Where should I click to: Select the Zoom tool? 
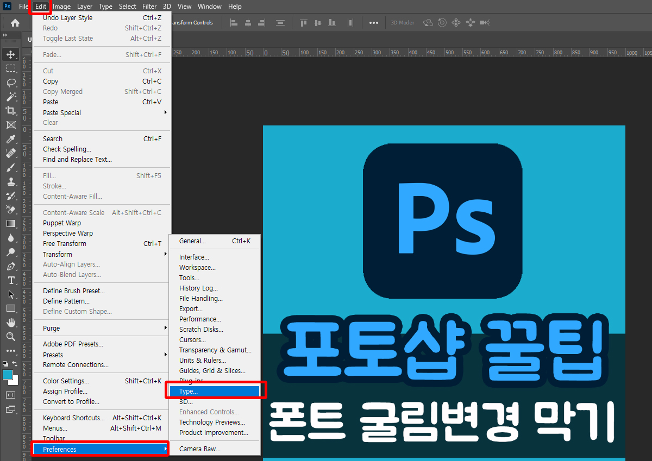[10, 337]
